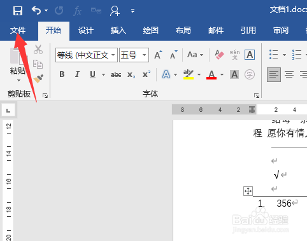
Task: Toggle underline formatting
Action: pos(92,74)
